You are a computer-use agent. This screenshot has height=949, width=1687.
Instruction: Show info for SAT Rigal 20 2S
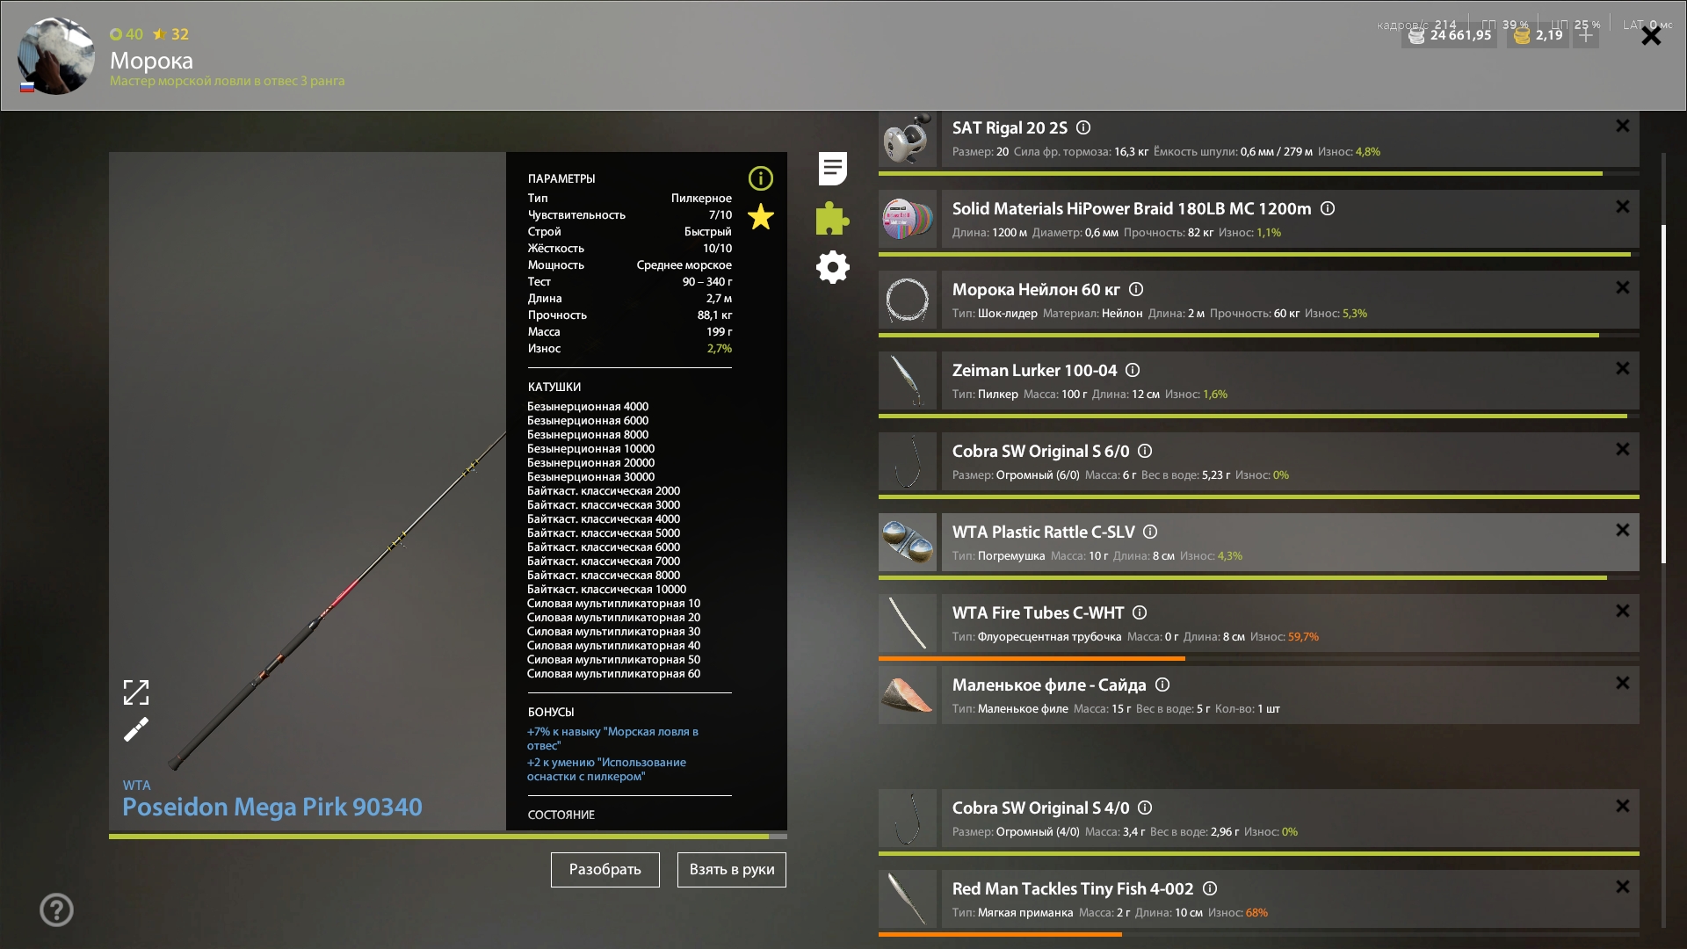pos(1083,127)
